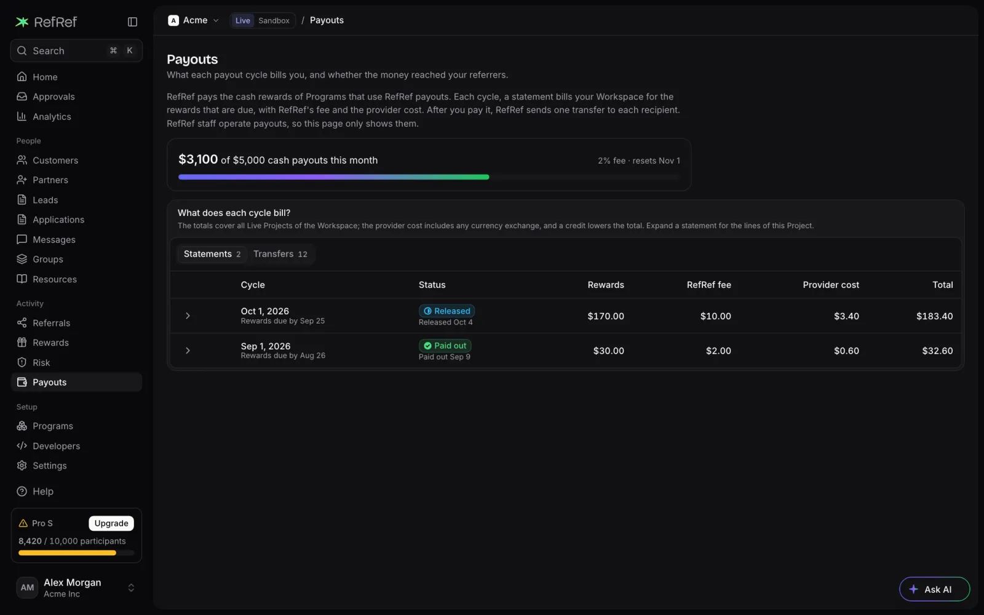
Task: Expand the Oct 1, 2026 statement row
Action: pos(188,316)
